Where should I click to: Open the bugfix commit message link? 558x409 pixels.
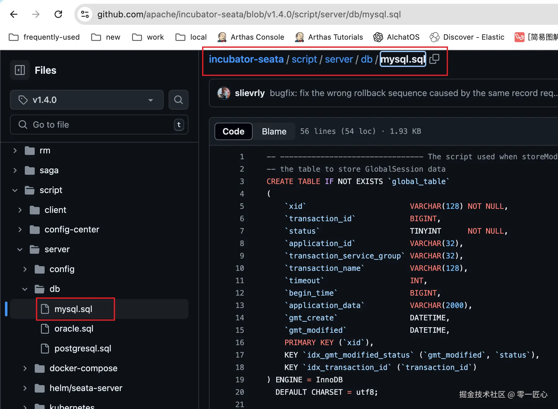pyautogui.click(x=414, y=93)
